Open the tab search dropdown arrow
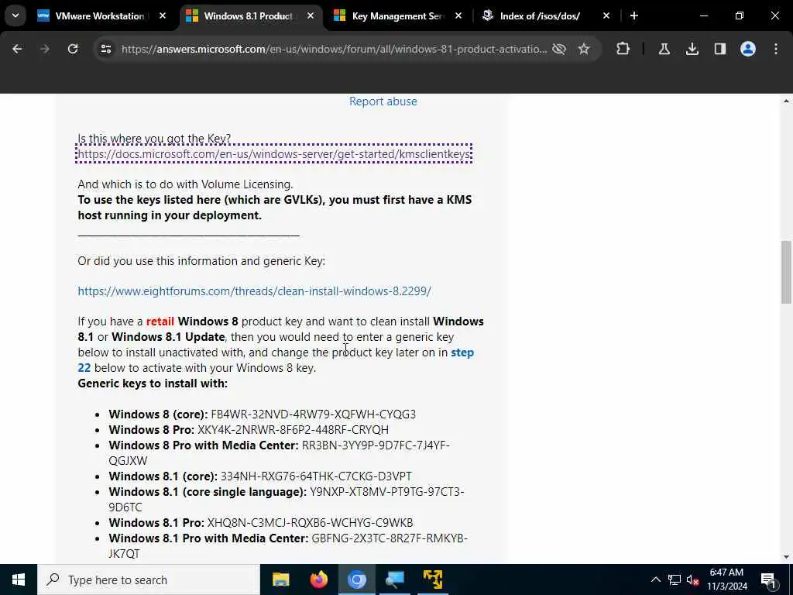This screenshot has height=595, width=793. (x=15, y=15)
